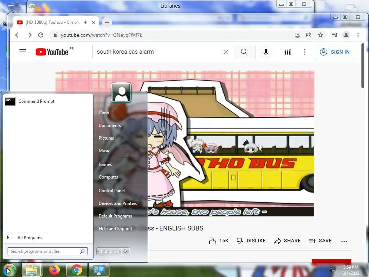The image size is (369, 277).
Task: Mute the tab via speaker icon
Action: coord(86,22)
